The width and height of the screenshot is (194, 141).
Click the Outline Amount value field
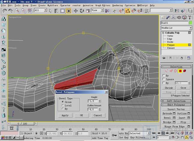pos(93,109)
